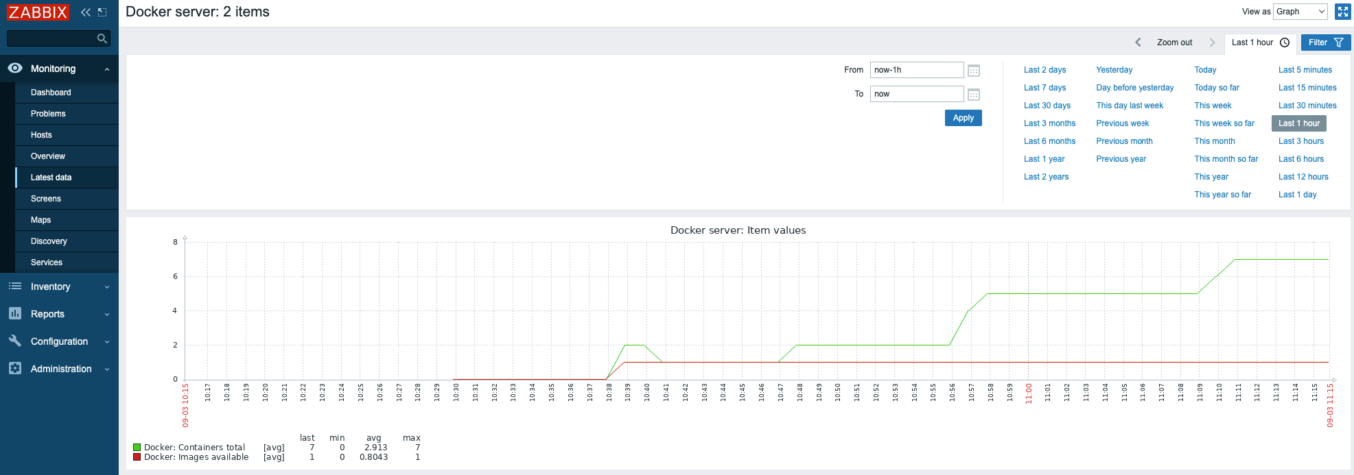This screenshot has width=1354, height=475.
Task: Select the highlighted Last 1 hour link
Action: point(1299,123)
